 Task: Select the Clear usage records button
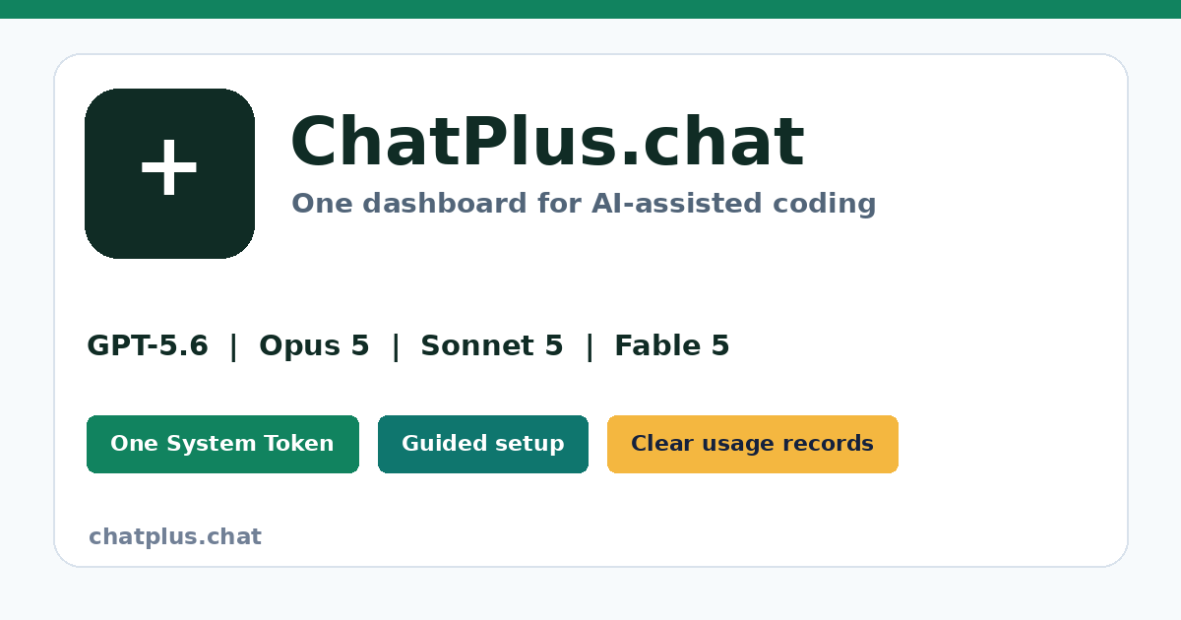753,444
